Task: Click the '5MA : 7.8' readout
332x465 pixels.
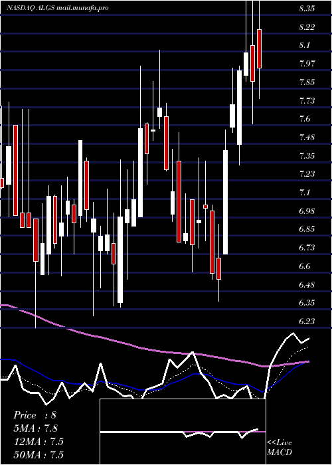Action: [35, 428]
